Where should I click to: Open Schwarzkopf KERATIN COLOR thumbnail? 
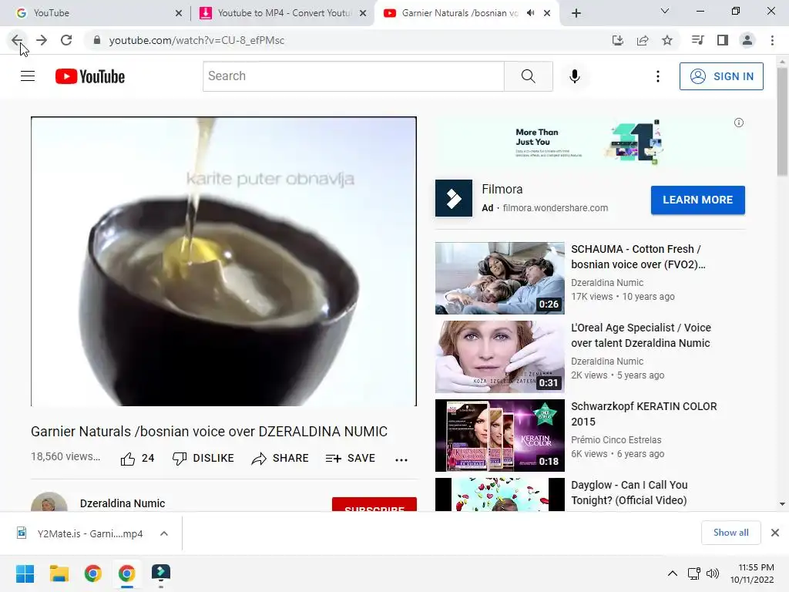499,436
